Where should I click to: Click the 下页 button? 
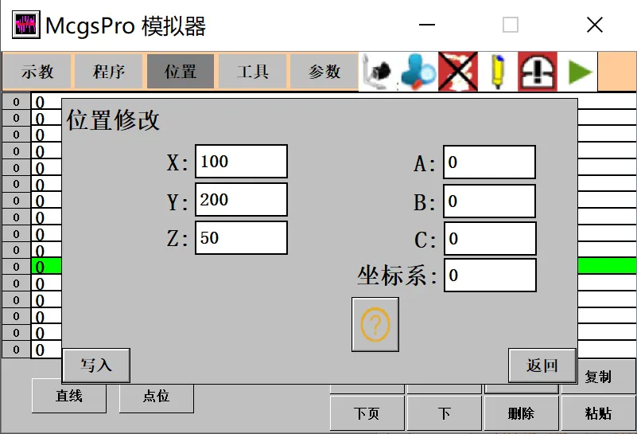[x=367, y=413]
